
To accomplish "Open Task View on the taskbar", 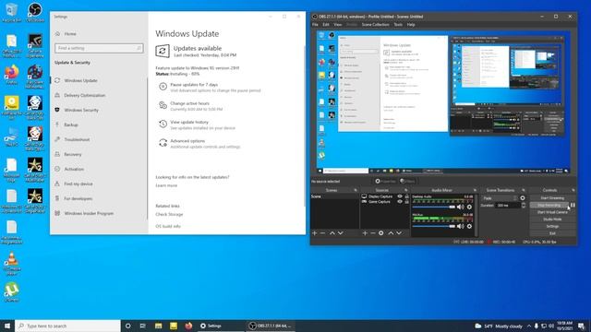I will (x=143, y=326).
